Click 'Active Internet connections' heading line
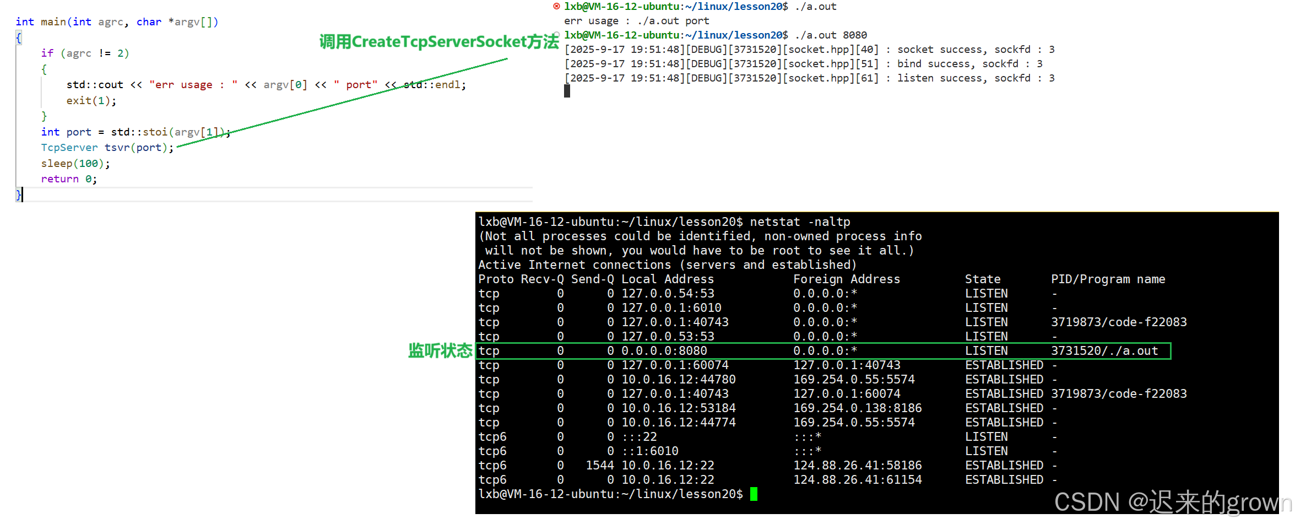The width and height of the screenshot is (1295, 524). (668, 265)
